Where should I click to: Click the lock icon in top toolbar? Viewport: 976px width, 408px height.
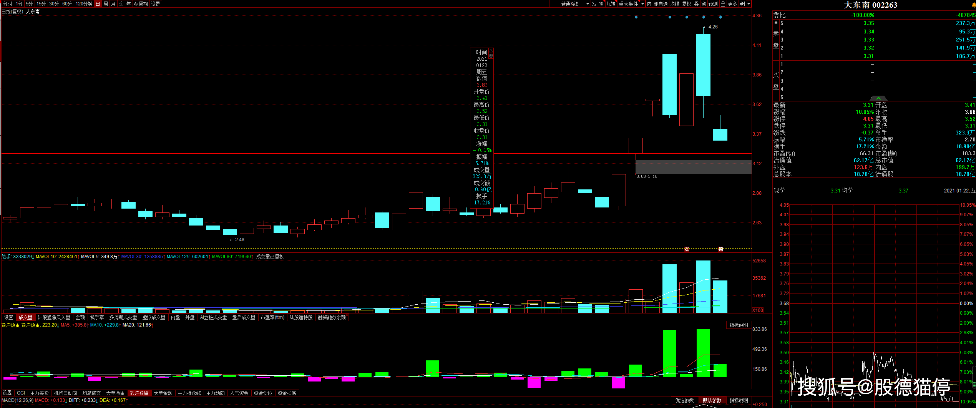[x=723, y=4]
